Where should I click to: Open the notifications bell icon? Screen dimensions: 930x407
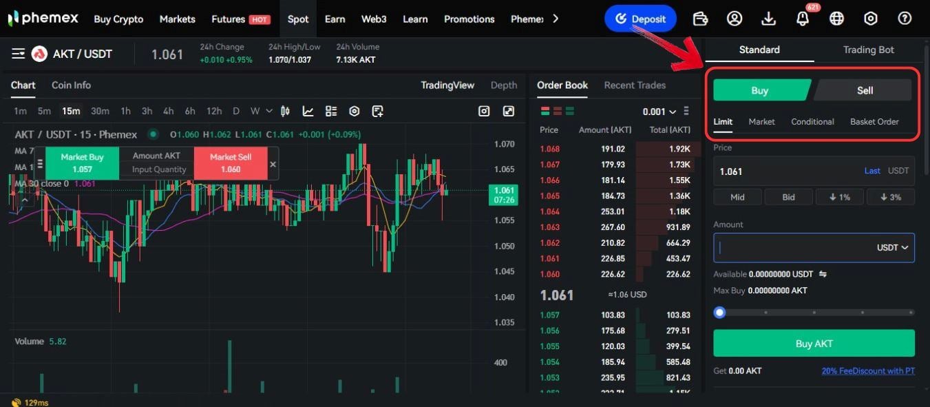coord(803,19)
